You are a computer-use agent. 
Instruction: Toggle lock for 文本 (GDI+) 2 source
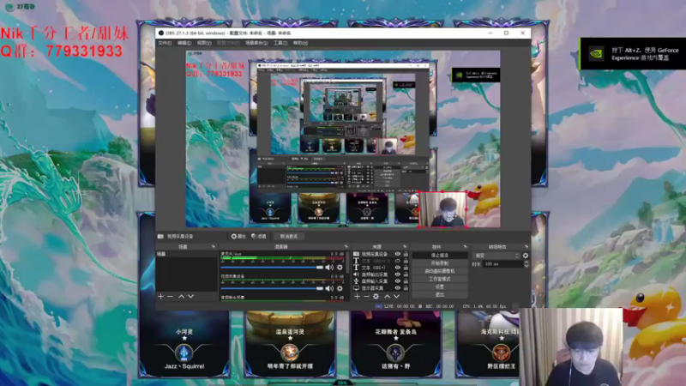tap(406, 261)
